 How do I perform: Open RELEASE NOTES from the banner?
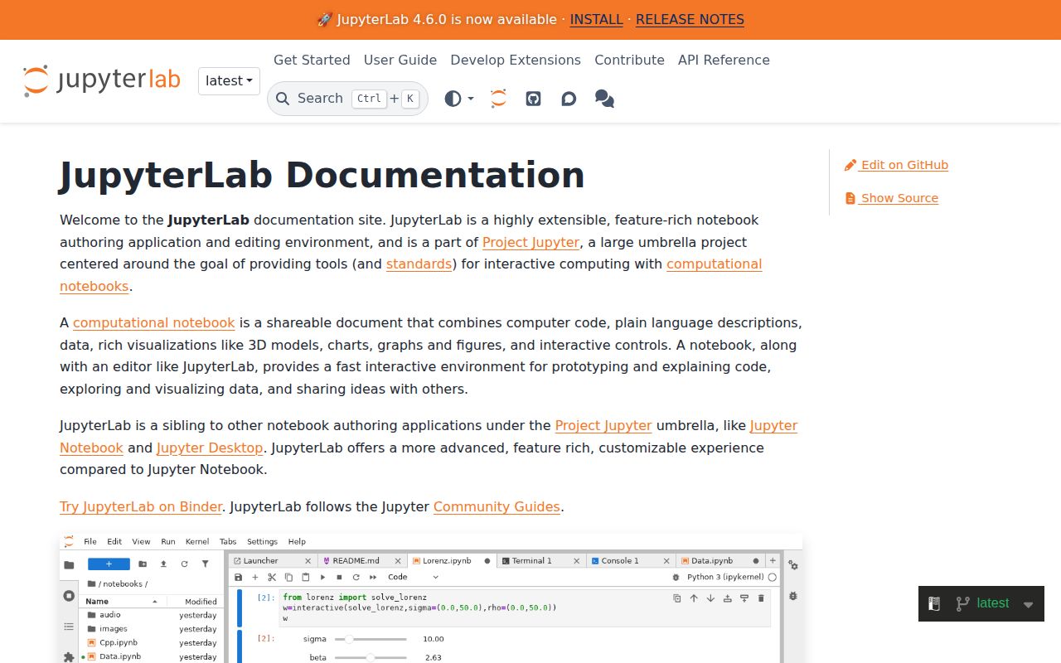click(690, 19)
